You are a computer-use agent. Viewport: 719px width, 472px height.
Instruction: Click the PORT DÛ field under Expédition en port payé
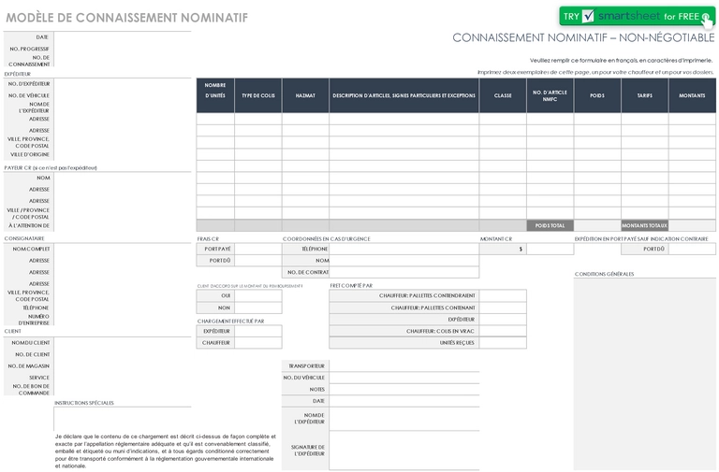click(692, 249)
